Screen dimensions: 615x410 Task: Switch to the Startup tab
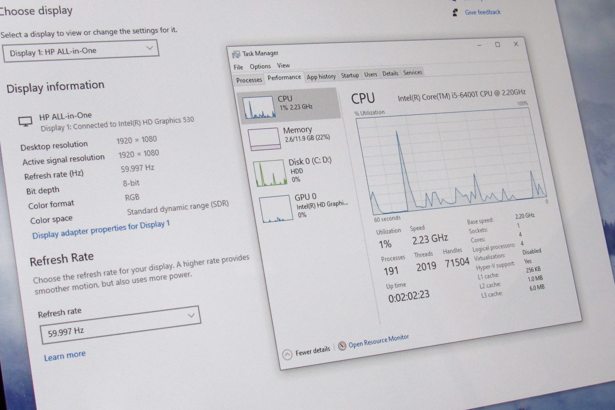point(350,75)
